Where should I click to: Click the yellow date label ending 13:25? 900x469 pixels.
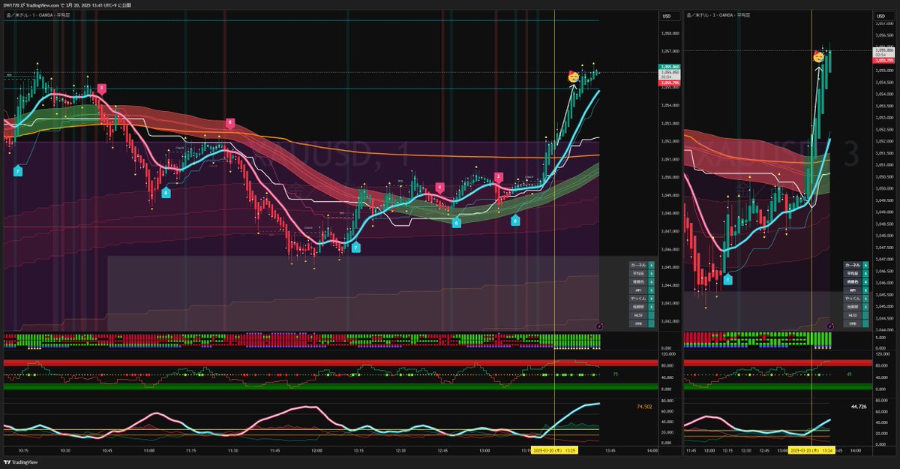tap(554, 452)
